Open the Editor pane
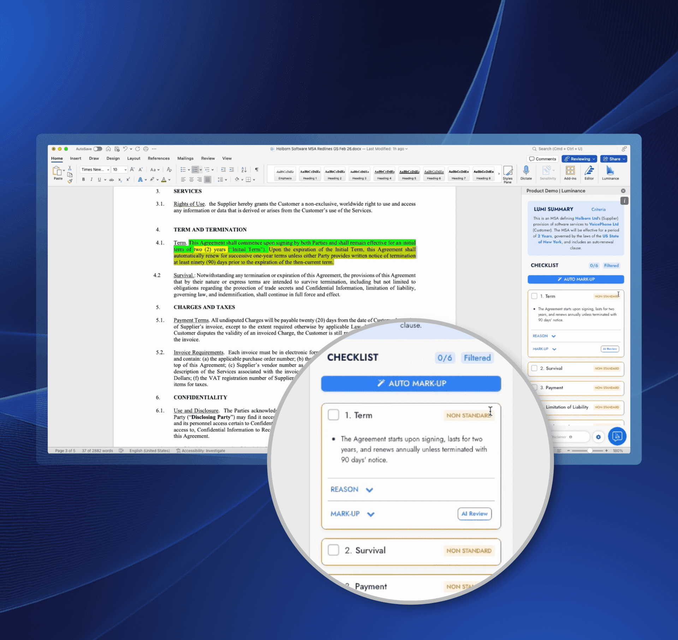The image size is (678, 640). pos(589,173)
